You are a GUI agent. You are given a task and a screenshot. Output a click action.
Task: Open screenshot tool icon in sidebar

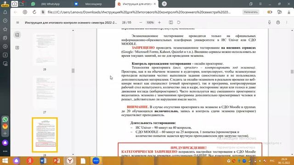(5, 64)
